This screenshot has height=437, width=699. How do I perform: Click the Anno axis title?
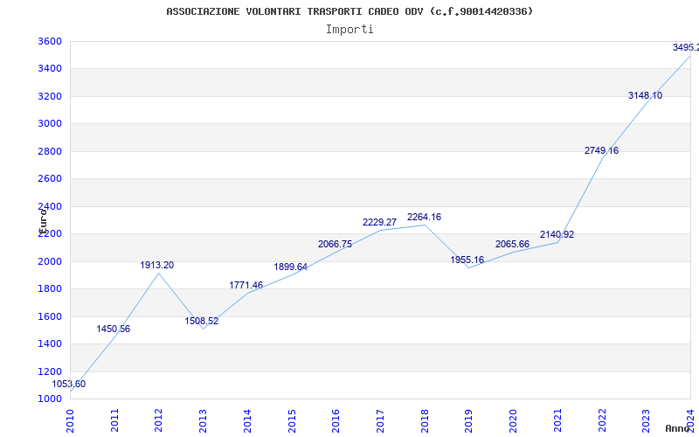point(678,428)
